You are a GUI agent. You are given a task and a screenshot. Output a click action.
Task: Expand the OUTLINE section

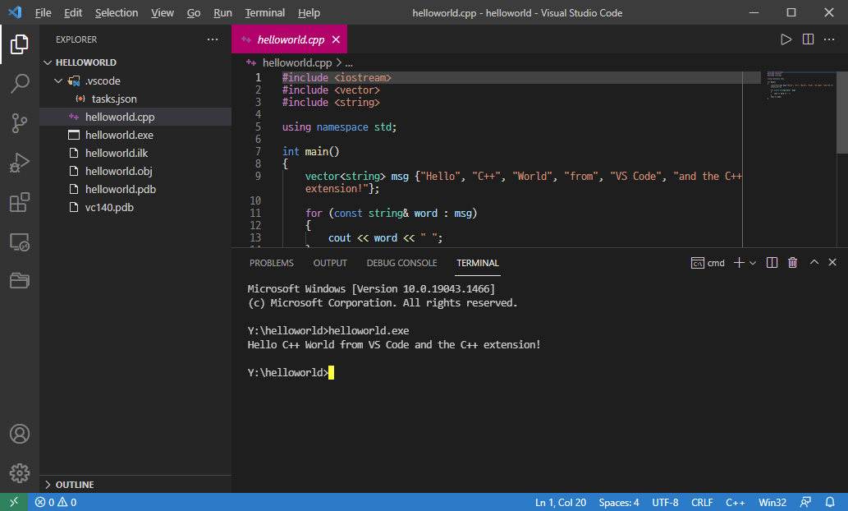48,485
